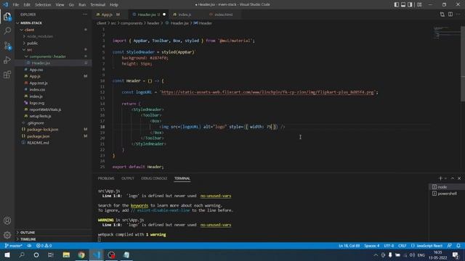Open README.md in the explorer
The height and width of the screenshot is (261, 465).
tap(38, 143)
